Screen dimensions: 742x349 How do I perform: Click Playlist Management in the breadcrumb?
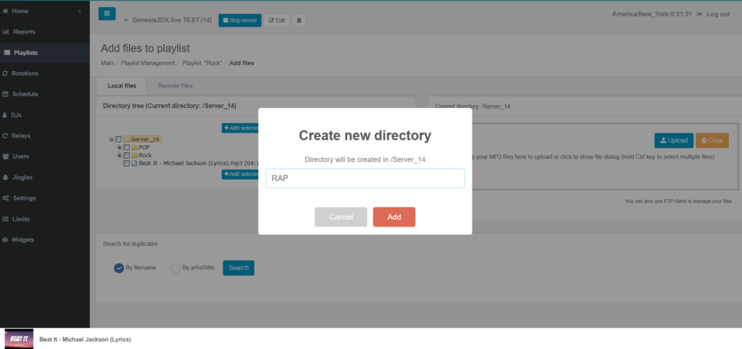[148, 63]
